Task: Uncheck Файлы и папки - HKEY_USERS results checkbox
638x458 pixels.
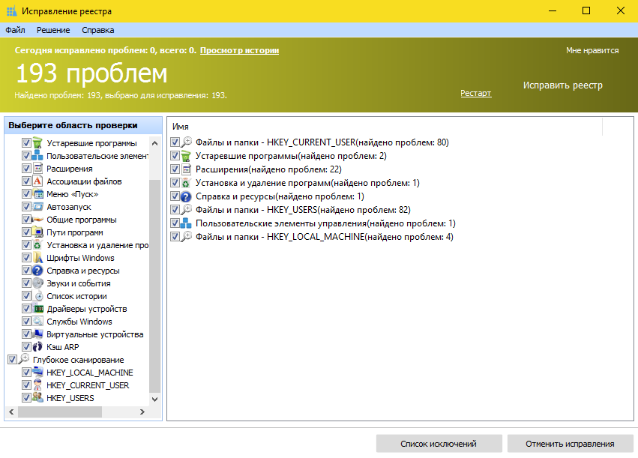Action: pyautogui.click(x=175, y=209)
